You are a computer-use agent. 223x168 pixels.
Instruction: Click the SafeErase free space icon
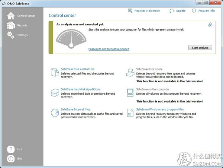(130, 72)
